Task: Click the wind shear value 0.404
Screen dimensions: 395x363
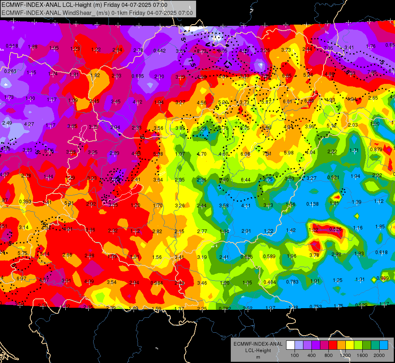Action: click(x=270, y=282)
